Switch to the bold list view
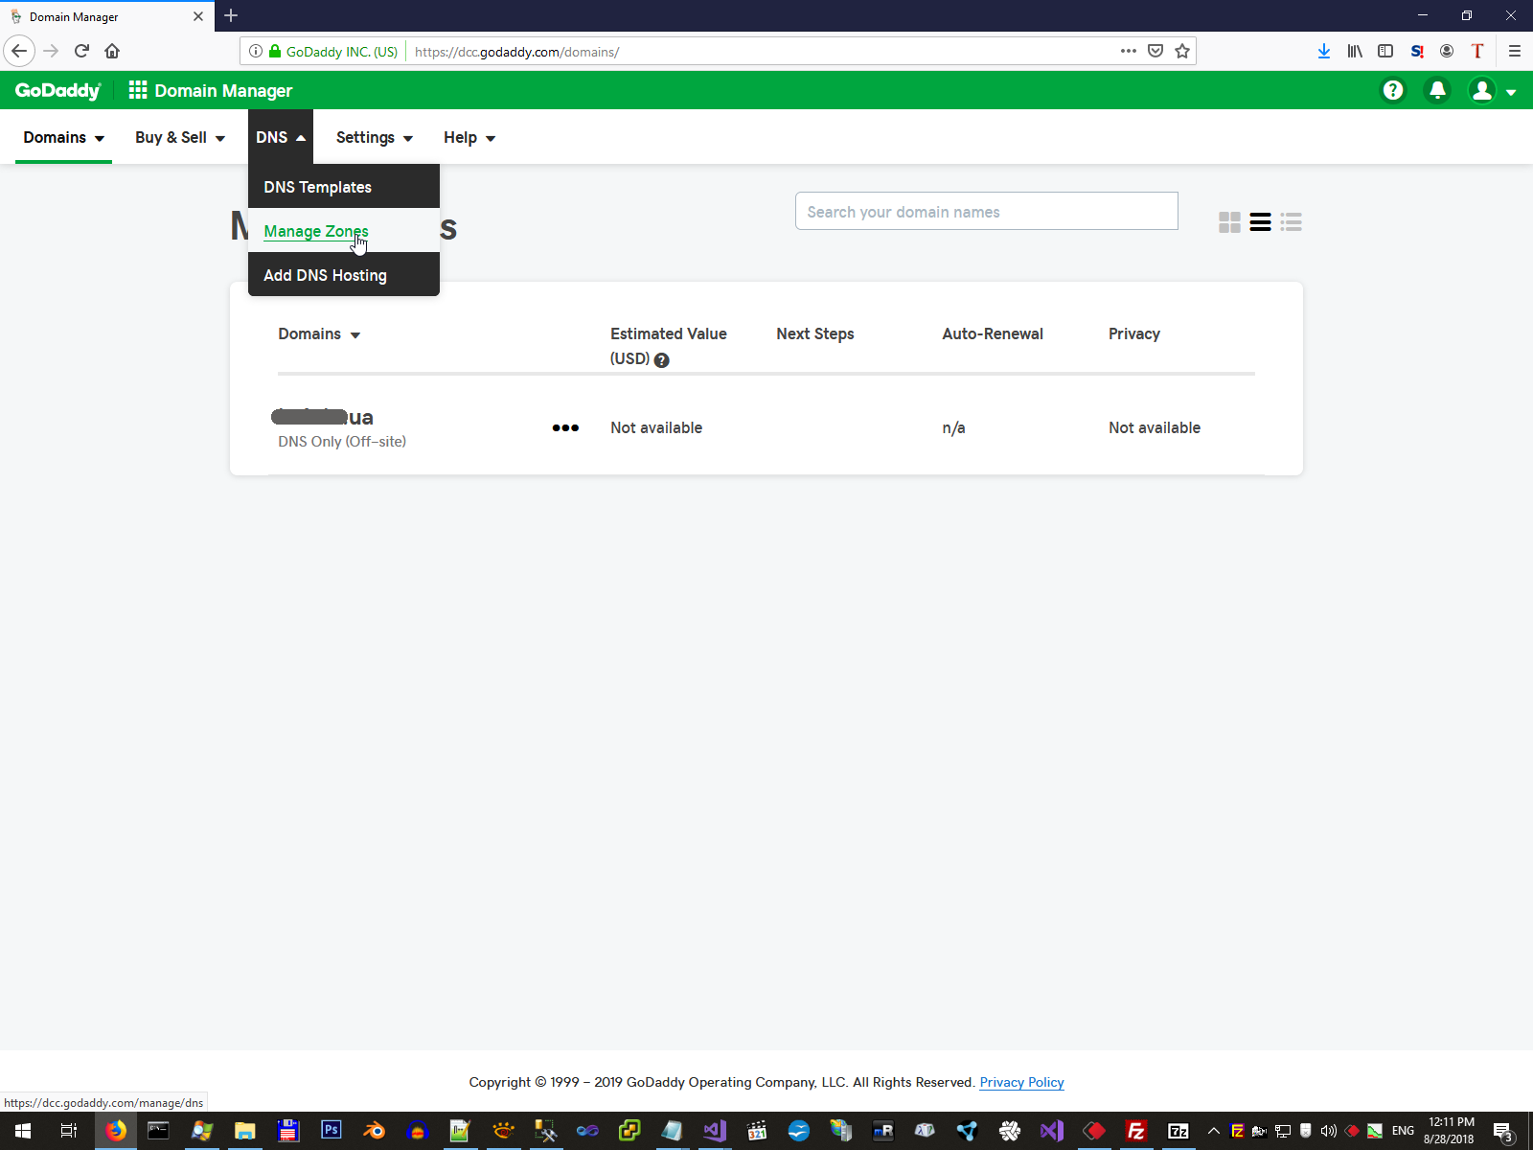 [1260, 222]
